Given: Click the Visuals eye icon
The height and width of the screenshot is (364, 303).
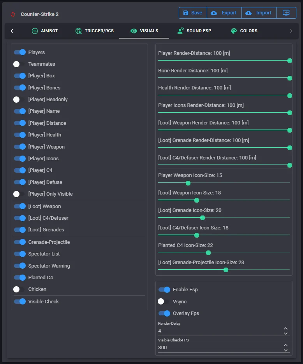Looking at the screenshot, I should (134, 31).
